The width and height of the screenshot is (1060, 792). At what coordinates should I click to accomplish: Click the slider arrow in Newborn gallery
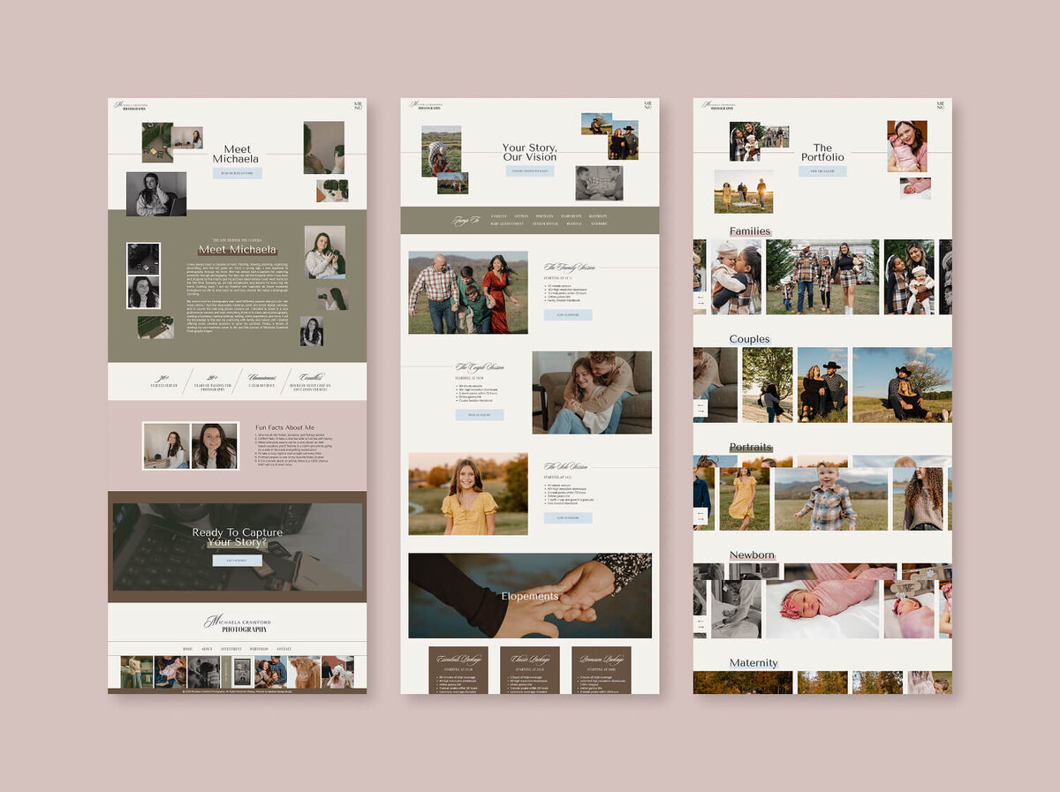click(700, 622)
